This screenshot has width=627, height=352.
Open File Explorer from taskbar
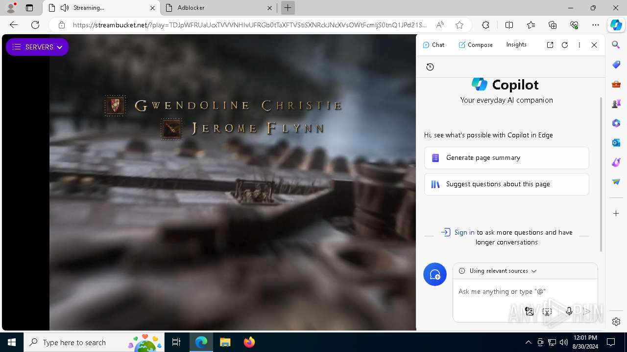click(225, 342)
